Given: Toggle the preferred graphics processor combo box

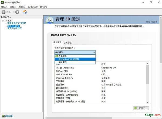Looking at the screenshot, I should point(75,52).
